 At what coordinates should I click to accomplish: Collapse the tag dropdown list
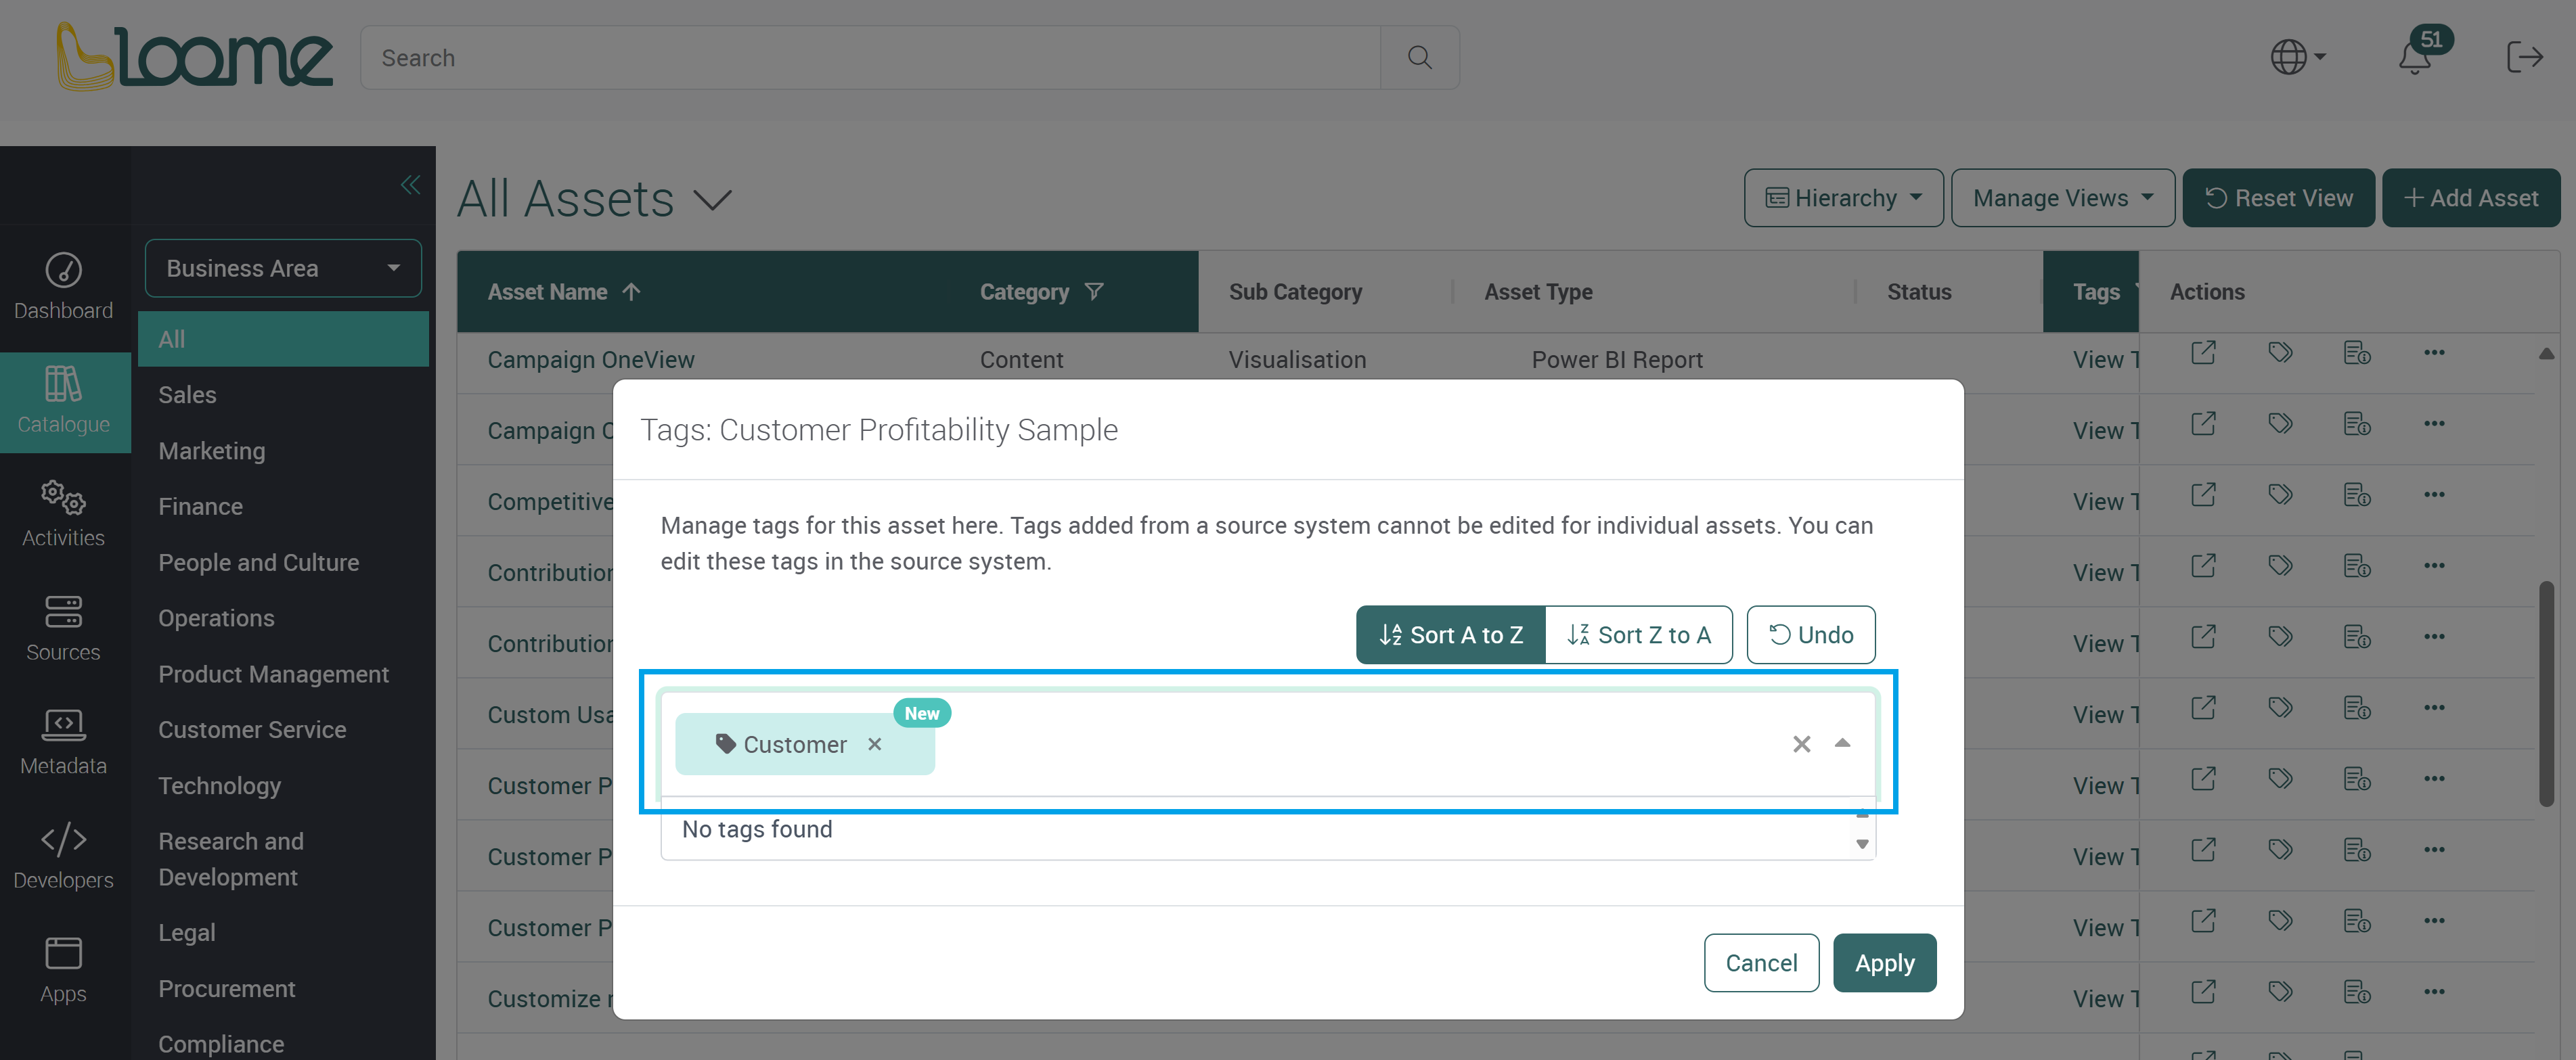pyautogui.click(x=1842, y=743)
